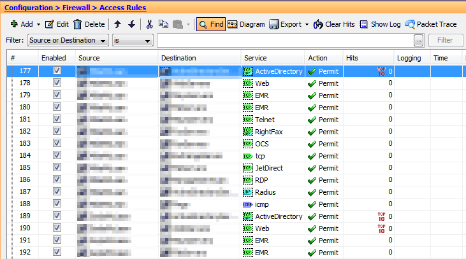Click the JetDirect service icon
Viewport: 466px width, 259px height.
(x=248, y=168)
